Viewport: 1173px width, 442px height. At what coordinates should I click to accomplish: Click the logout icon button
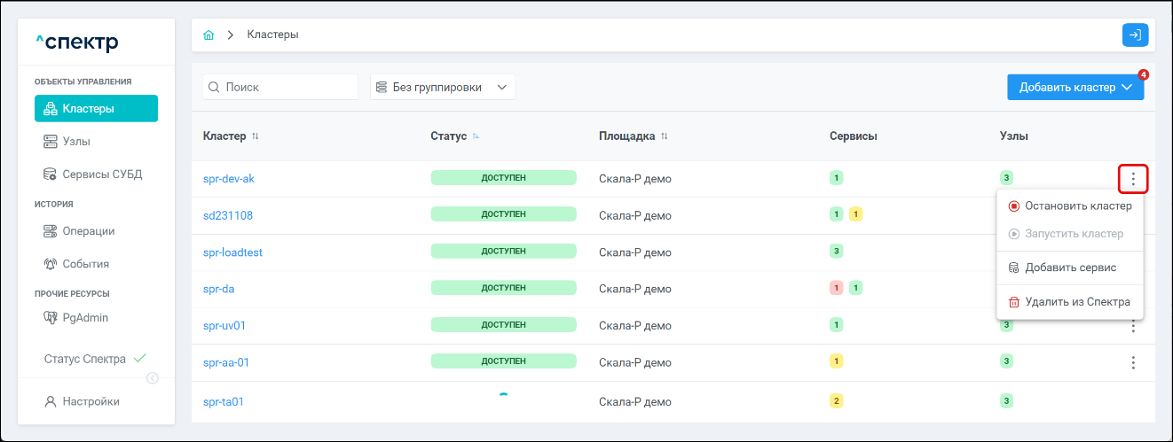pos(1135,35)
